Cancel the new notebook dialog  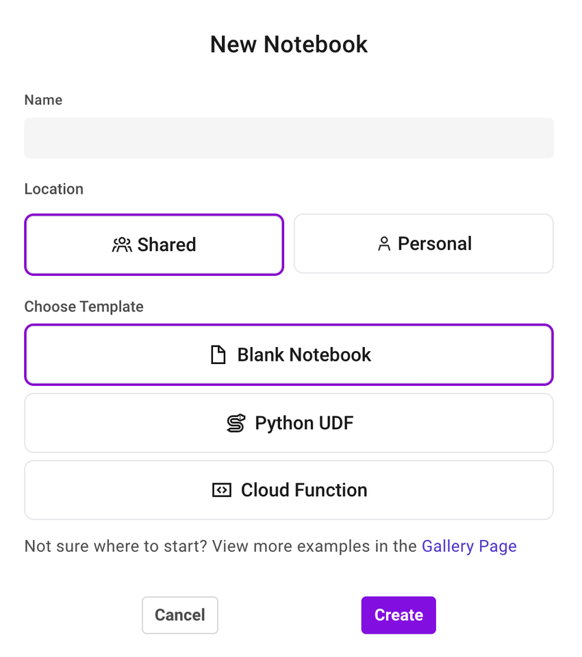(179, 615)
